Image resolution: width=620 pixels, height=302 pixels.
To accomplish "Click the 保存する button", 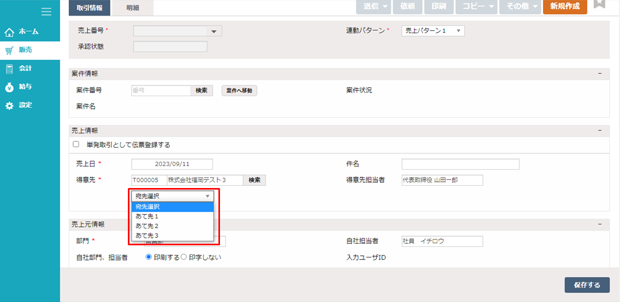I will pyautogui.click(x=587, y=285).
